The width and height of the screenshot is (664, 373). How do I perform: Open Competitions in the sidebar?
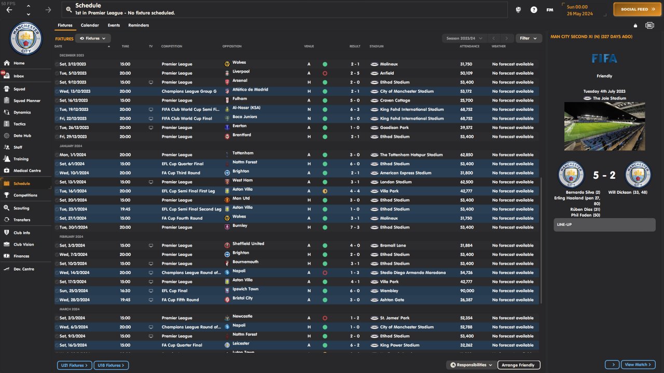tap(25, 195)
